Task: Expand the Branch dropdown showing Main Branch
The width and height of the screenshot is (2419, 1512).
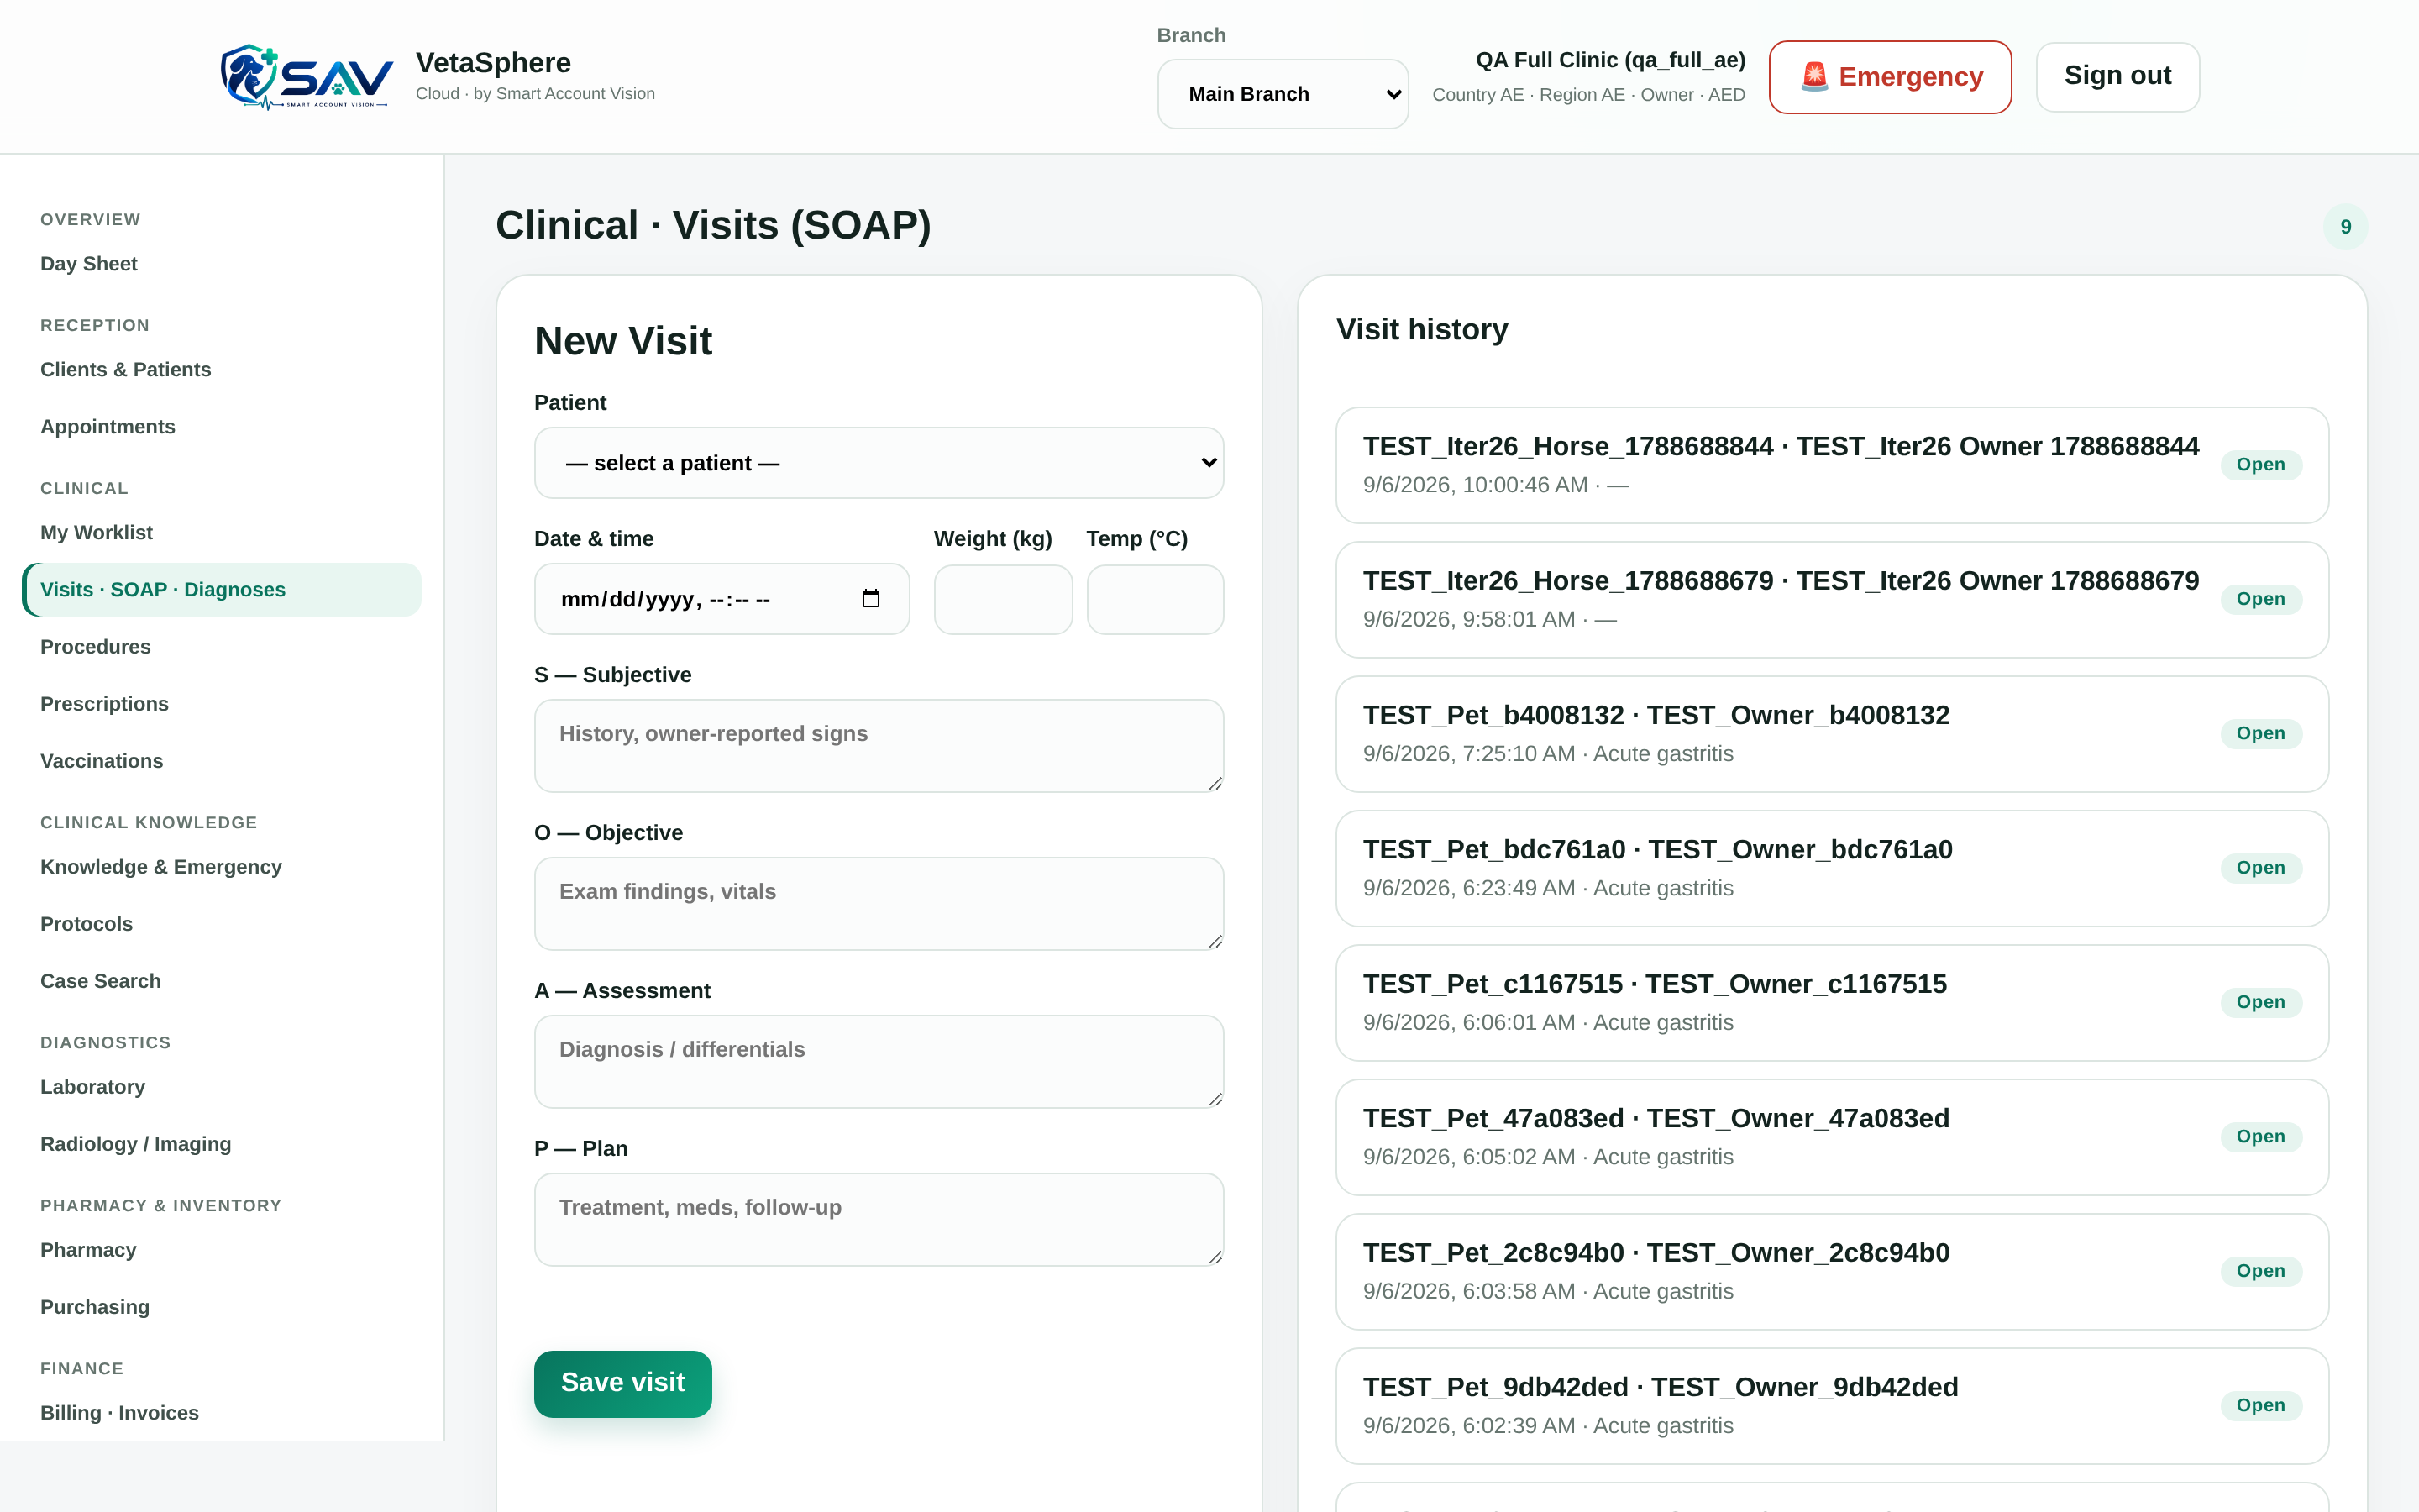Action: point(1283,94)
